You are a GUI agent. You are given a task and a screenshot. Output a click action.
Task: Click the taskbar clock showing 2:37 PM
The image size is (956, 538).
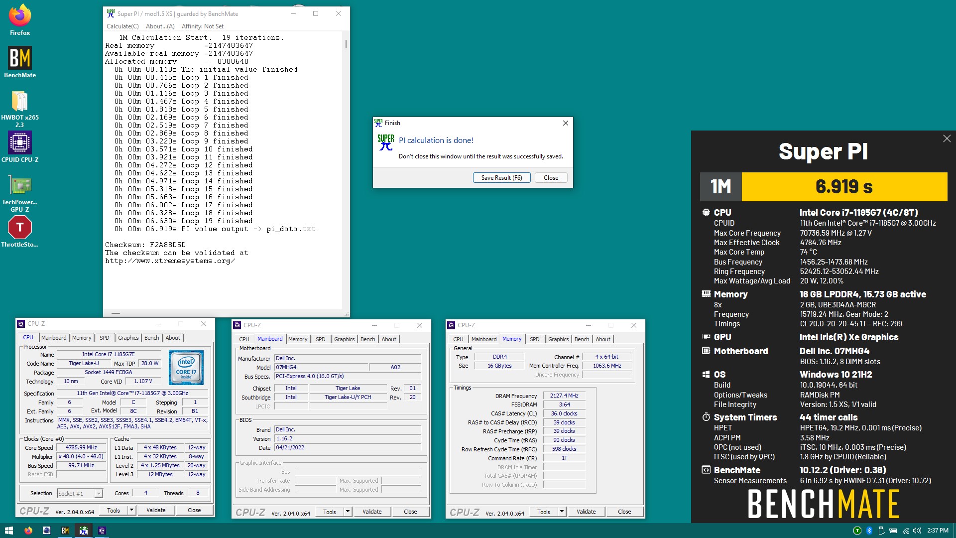click(x=938, y=531)
